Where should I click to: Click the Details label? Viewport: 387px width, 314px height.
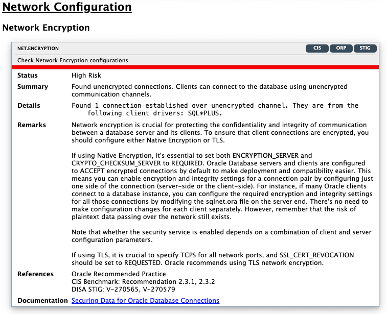29,106
